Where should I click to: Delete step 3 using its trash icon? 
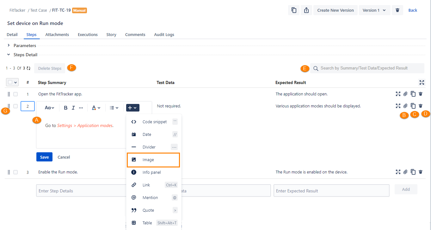pos(421,172)
